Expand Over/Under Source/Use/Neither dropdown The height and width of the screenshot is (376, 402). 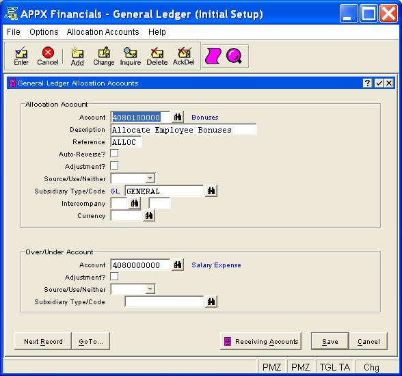click(x=150, y=289)
